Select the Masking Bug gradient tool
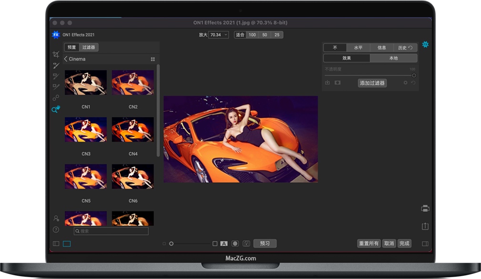The image size is (481, 279). tap(56, 87)
